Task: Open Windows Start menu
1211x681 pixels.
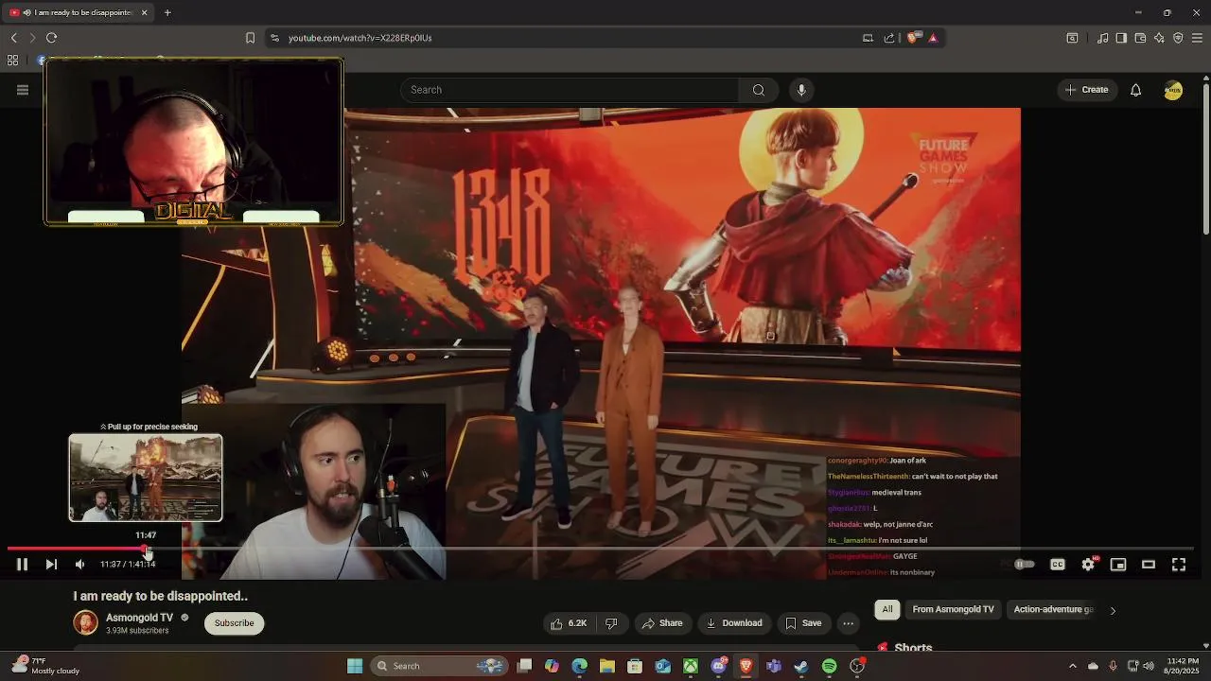Action: pyautogui.click(x=355, y=666)
